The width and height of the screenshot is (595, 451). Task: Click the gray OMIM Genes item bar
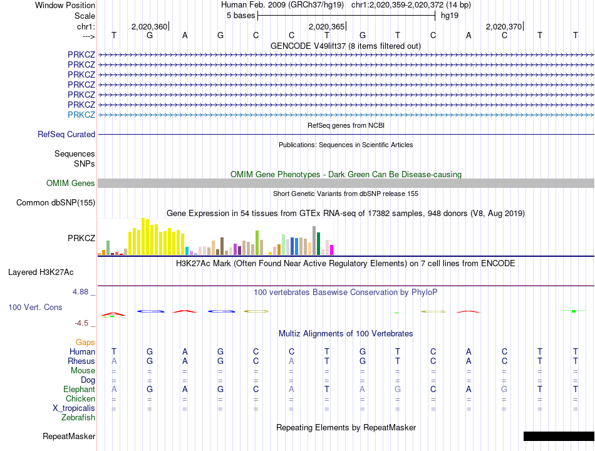pos(346,184)
